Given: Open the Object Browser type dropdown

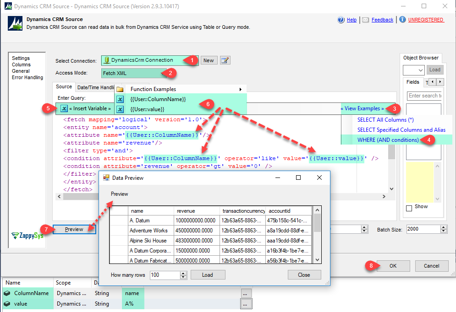Looking at the screenshot, I should coord(413,70).
